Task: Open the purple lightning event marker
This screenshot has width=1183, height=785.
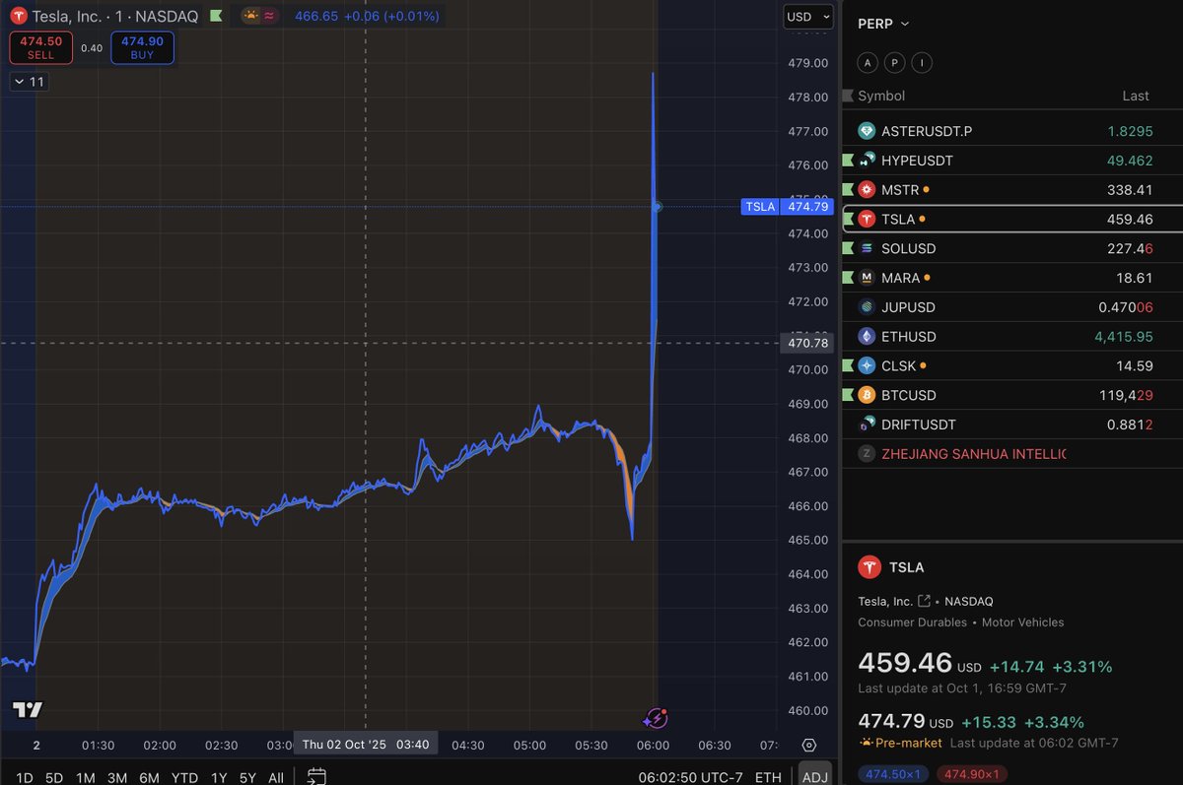Action: [656, 718]
